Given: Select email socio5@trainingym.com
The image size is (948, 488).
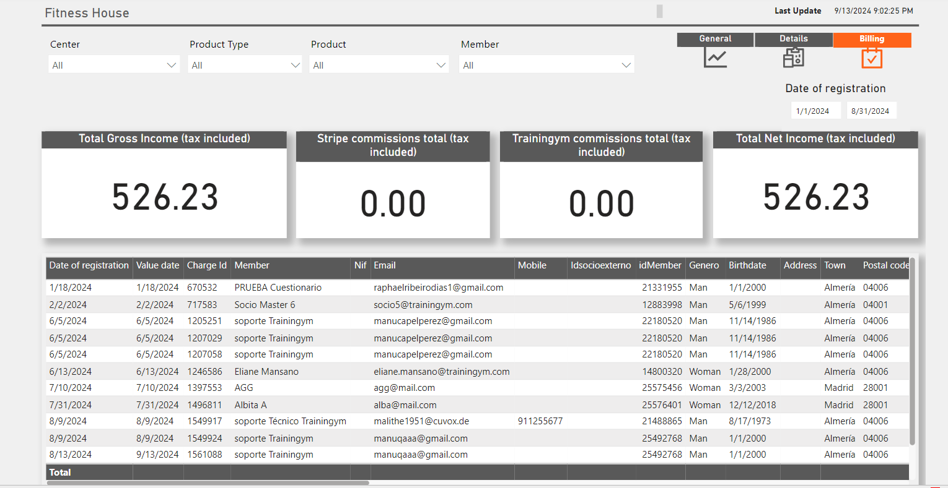Looking at the screenshot, I should (423, 305).
